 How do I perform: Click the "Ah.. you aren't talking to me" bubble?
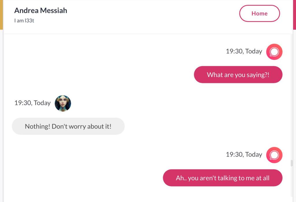pyautogui.click(x=223, y=178)
